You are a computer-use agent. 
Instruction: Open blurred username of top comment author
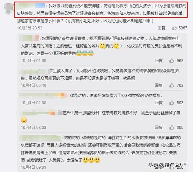coord(30,6)
